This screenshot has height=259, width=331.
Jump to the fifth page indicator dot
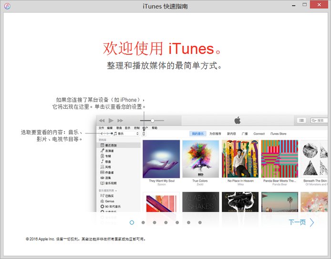point(177,222)
